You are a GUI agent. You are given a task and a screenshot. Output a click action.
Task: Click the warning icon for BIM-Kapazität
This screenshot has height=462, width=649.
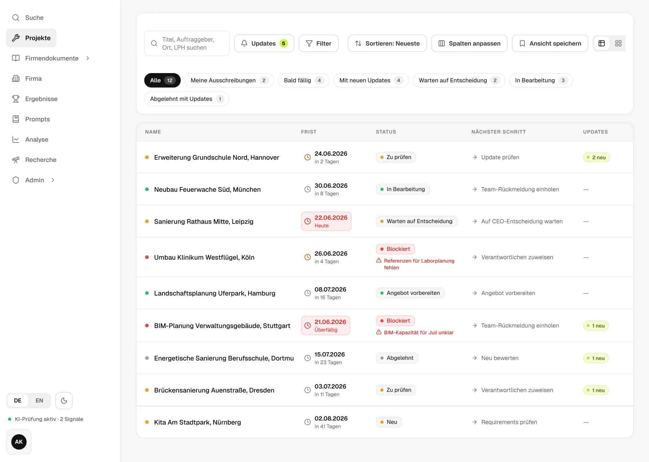[x=379, y=332]
